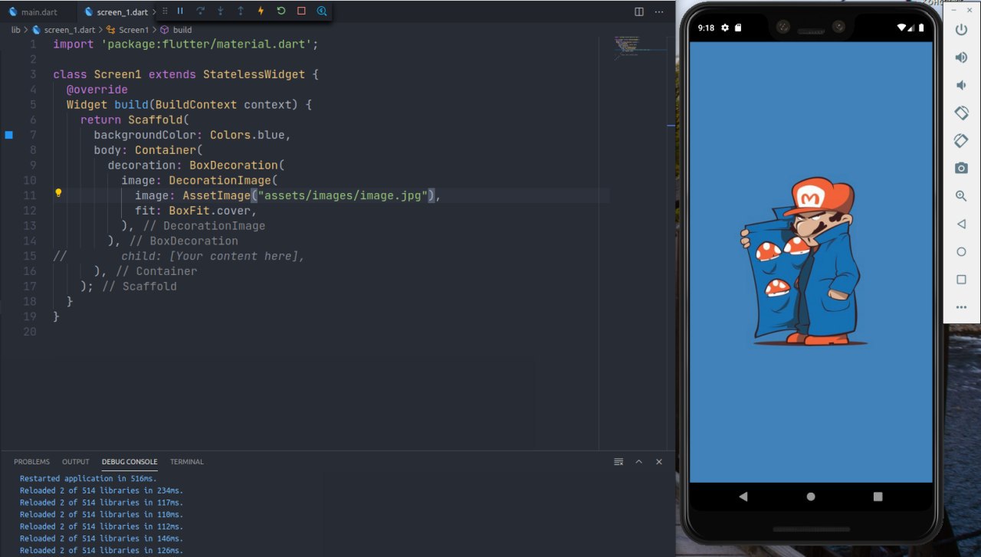Click the emulator Power button
981x557 pixels.
coord(961,30)
